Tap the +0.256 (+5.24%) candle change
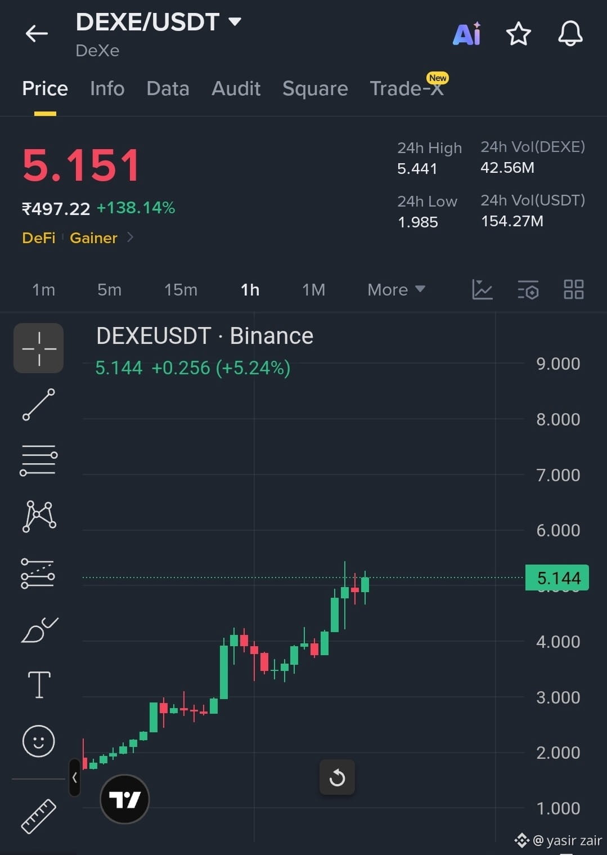The height and width of the screenshot is (855, 607). coord(221,368)
